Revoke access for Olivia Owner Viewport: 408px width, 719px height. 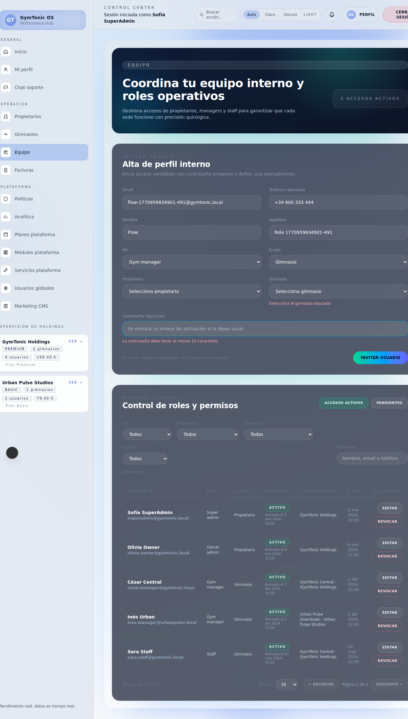[x=387, y=556]
